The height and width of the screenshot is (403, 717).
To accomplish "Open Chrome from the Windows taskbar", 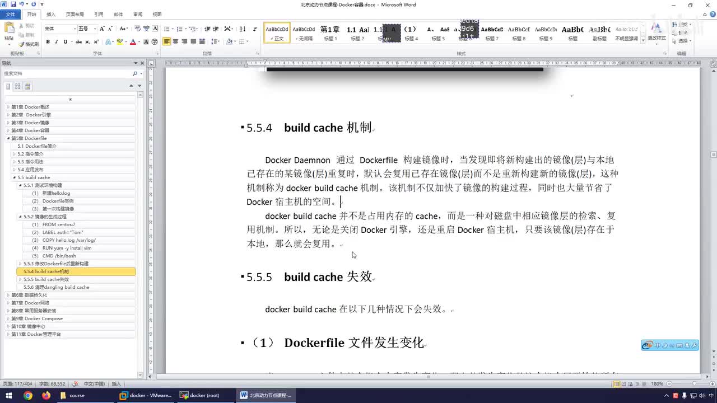I will tap(28, 395).
